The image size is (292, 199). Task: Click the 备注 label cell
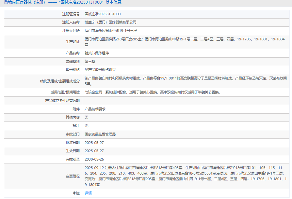(x=43, y=126)
